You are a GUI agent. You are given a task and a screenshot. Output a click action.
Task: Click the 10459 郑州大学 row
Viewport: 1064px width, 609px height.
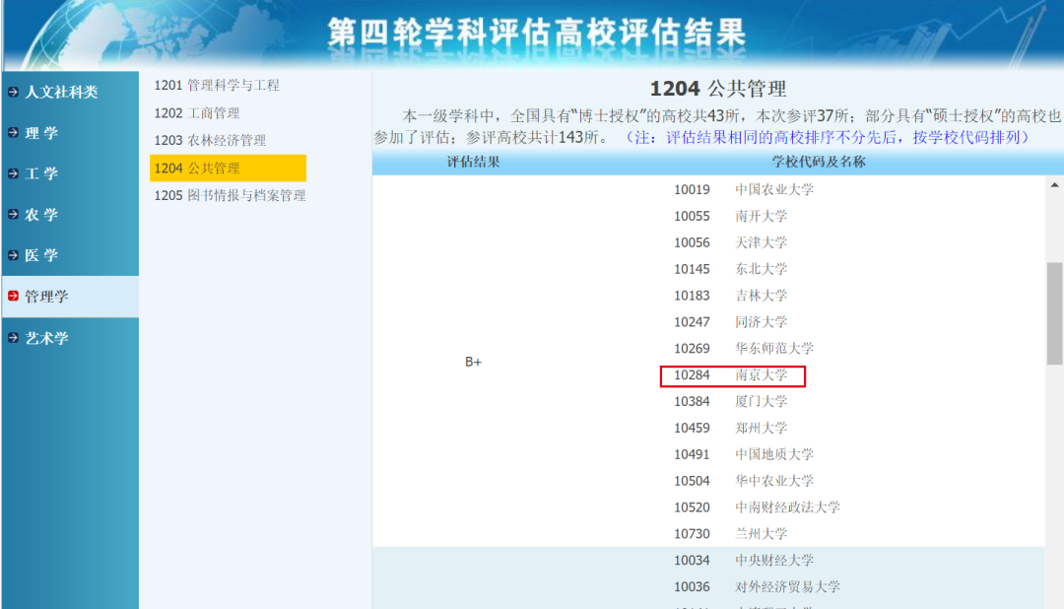(x=730, y=428)
